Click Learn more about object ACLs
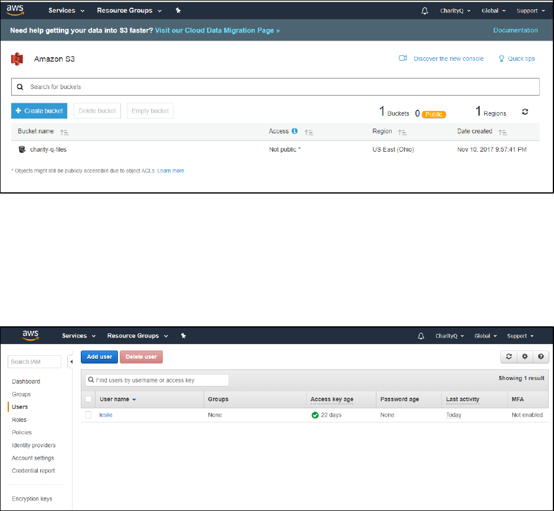The image size is (554, 511). coord(171,171)
